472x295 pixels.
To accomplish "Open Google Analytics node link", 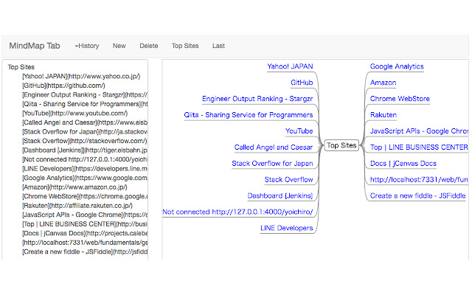I will click(397, 66).
